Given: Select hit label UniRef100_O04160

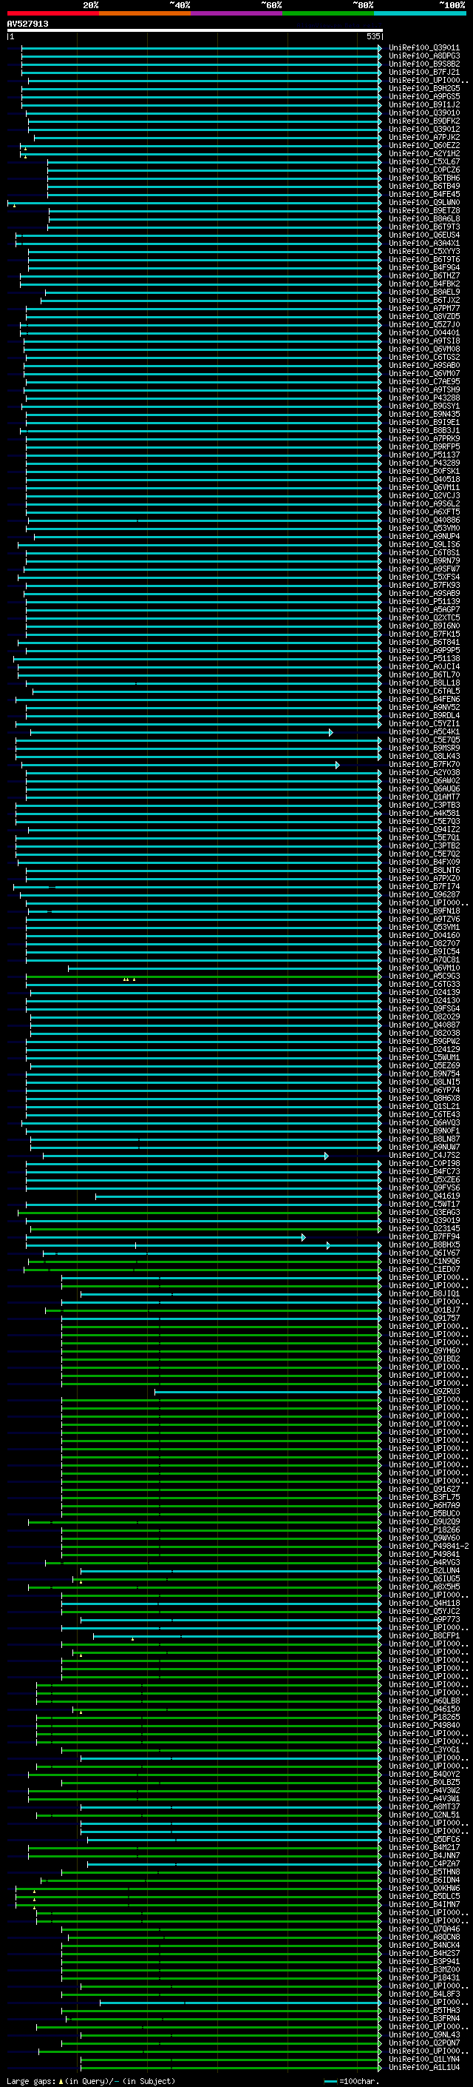Looking at the screenshot, I should click(424, 935).
